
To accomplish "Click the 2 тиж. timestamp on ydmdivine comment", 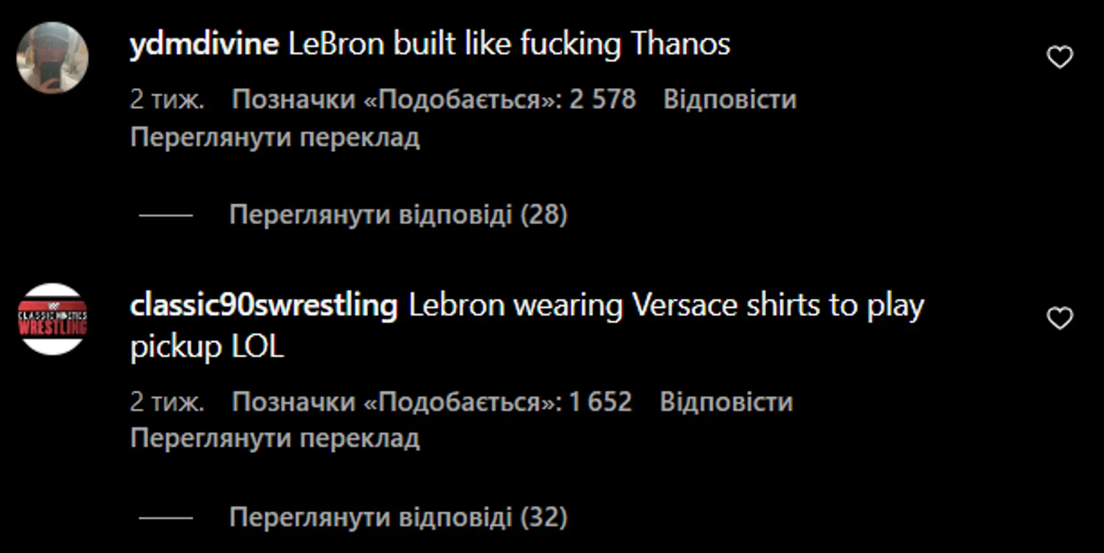I will click(167, 99).
